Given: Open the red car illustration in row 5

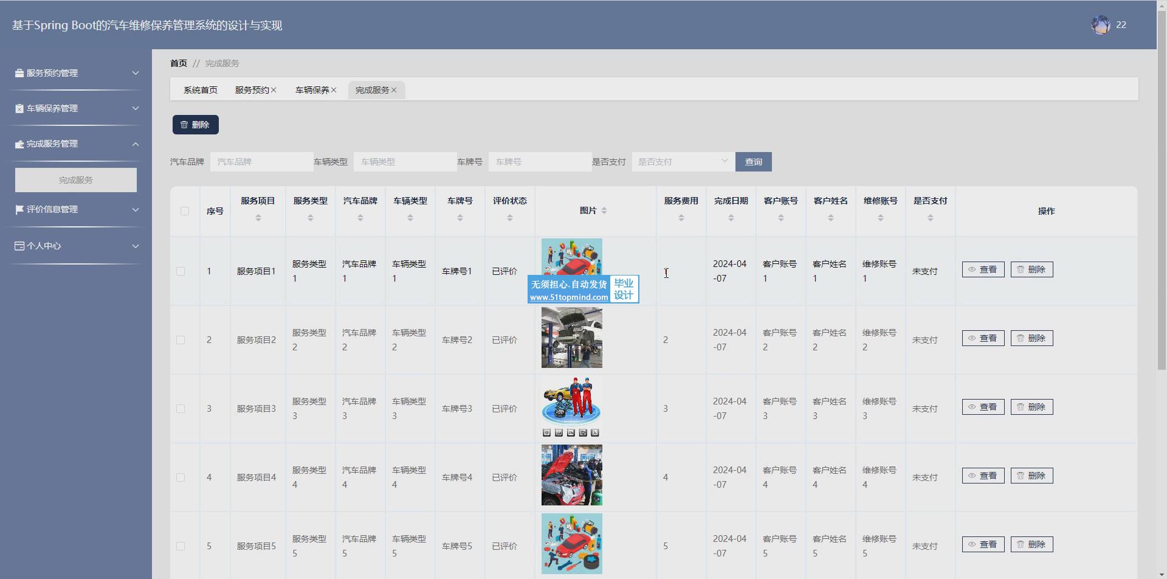Looking at the screenshot, I should (x=572, y=544).
